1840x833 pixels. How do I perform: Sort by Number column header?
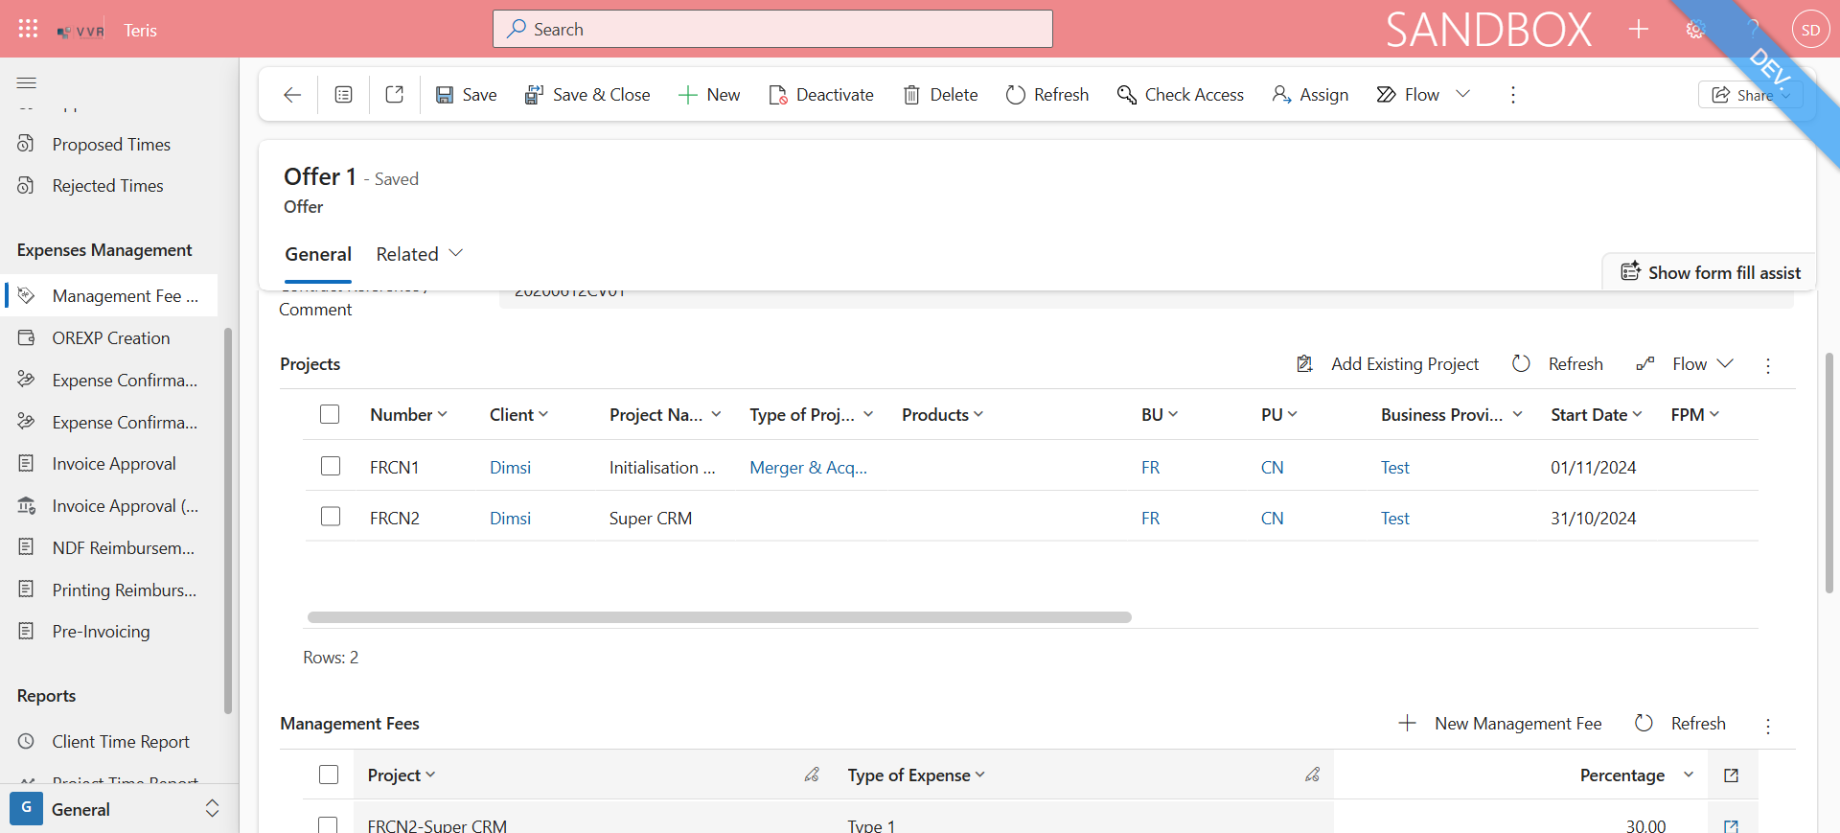pos(408,415)
